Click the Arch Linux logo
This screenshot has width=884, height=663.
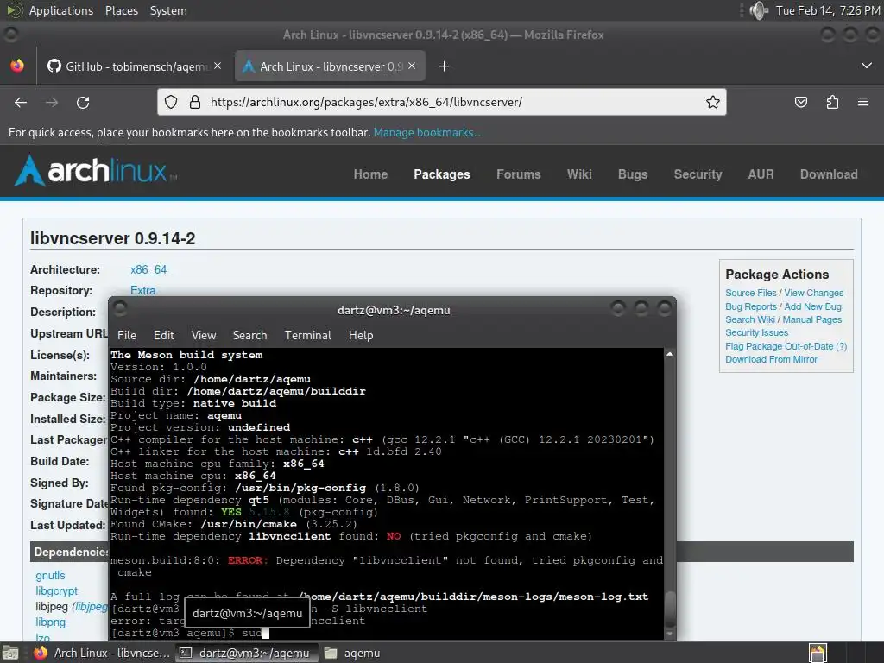(x=95, y=171)
